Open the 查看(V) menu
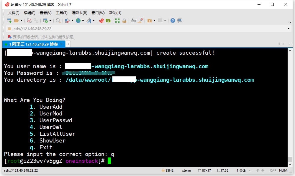Image resolution: width=295 pixels, height=176 pixels. pyautogui.click(x=45, y=13)
